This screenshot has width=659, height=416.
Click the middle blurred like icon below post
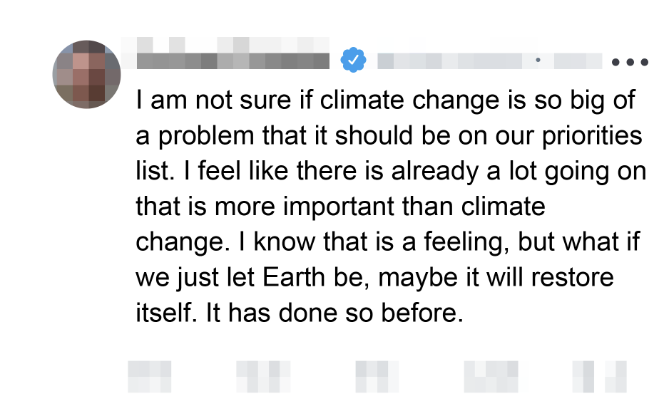(371, 377)
